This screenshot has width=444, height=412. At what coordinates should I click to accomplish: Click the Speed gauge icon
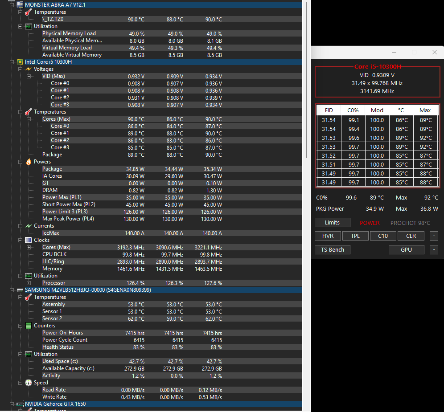[x=29, y=383]
